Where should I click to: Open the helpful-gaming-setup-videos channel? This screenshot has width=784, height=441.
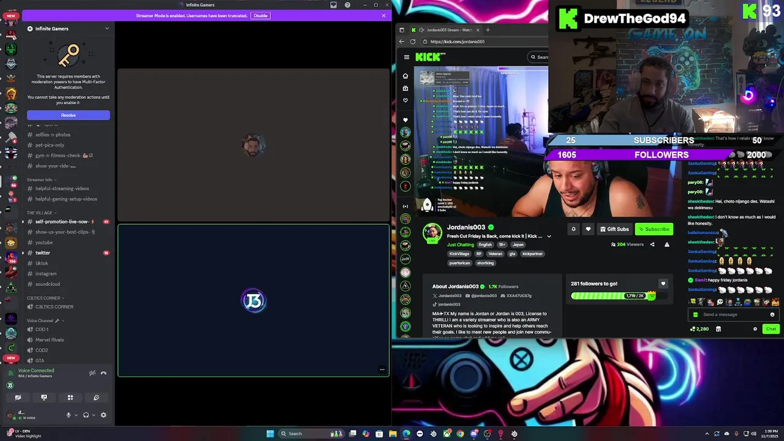[x=66, y=199]
